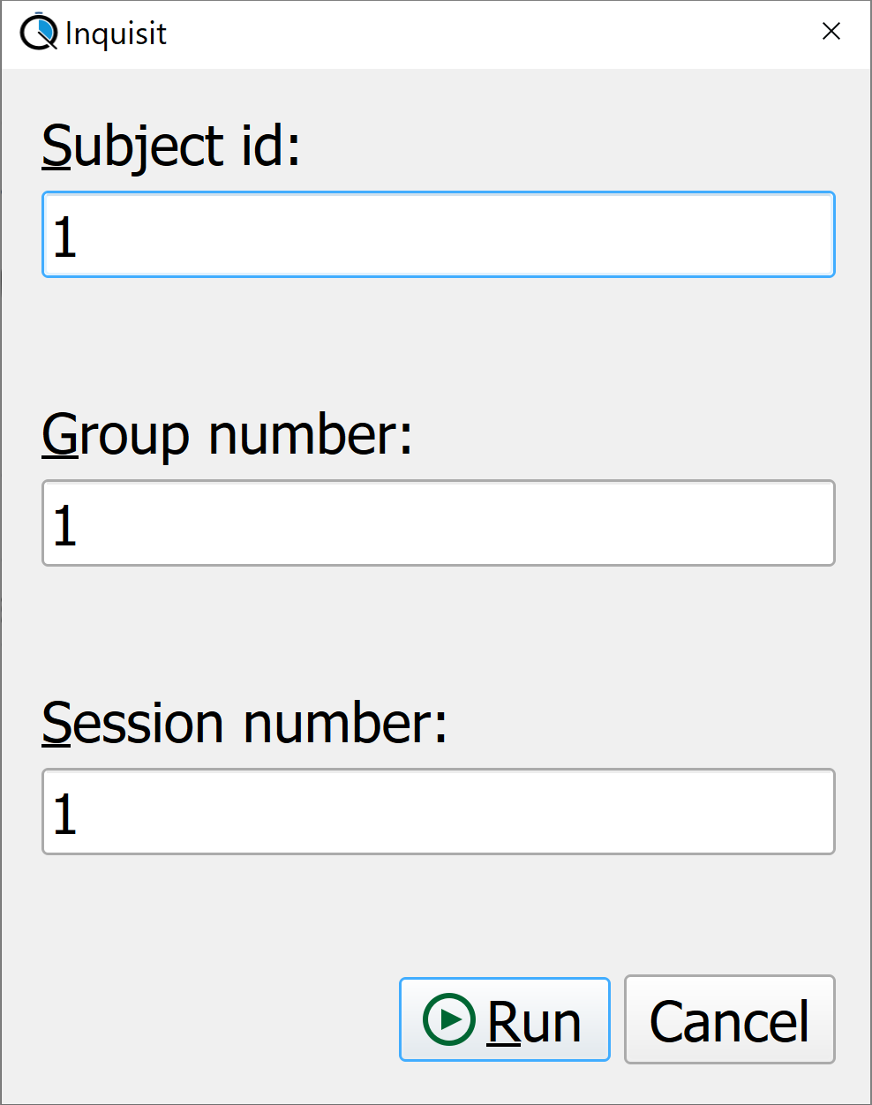Click the Run button
Screen dimensions: 872x1105
505,1019
